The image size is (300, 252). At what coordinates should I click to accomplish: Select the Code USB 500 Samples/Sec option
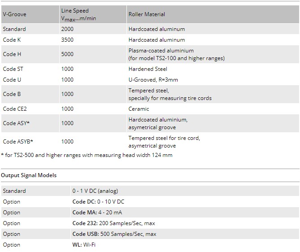(x=114, y=234)
